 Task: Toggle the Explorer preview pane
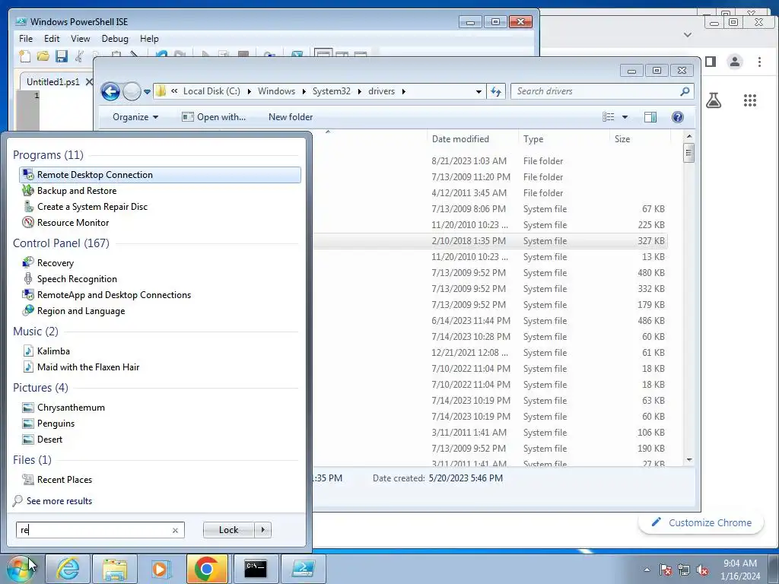point(650,116)
